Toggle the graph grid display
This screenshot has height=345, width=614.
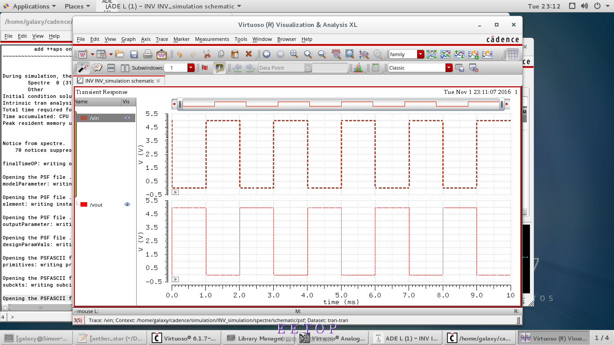(x=513, y=54)
